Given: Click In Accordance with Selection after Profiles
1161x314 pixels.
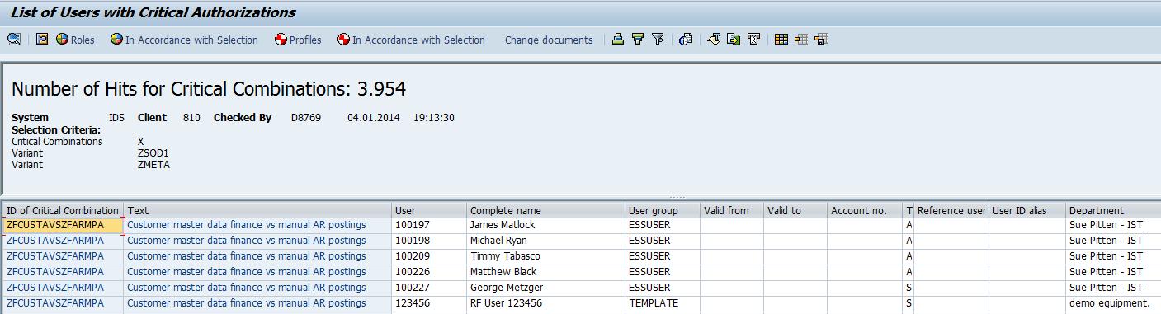Looking at the screenshot, I should 411,40.
